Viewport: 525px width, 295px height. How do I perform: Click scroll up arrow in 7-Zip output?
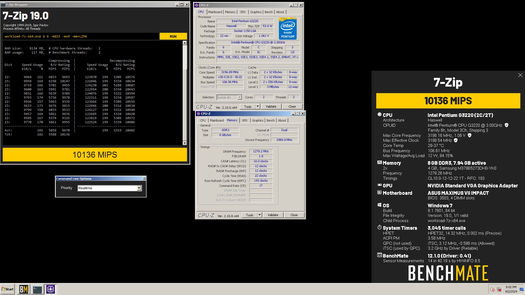click(x=185, y=43)
